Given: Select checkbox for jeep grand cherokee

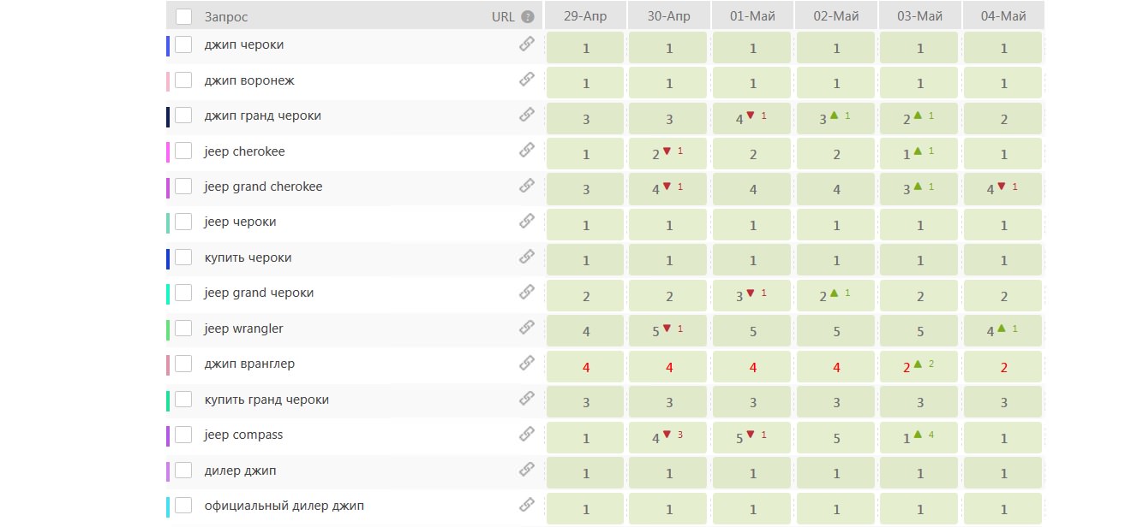Looking at the screenshot, I should point(183,187).
